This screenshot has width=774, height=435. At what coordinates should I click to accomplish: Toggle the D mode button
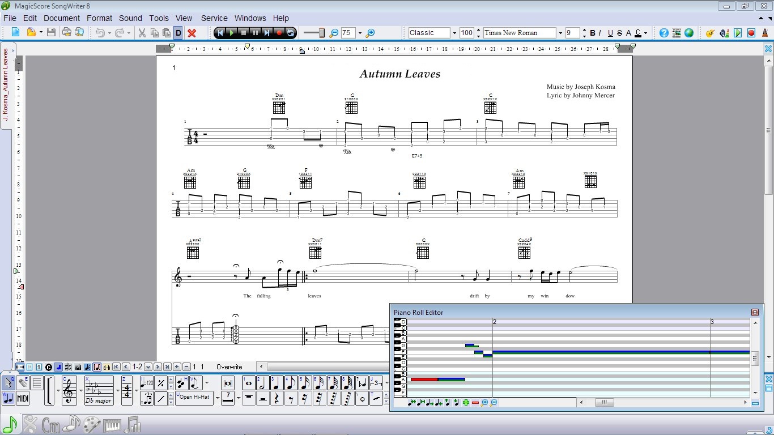point(178,33)
